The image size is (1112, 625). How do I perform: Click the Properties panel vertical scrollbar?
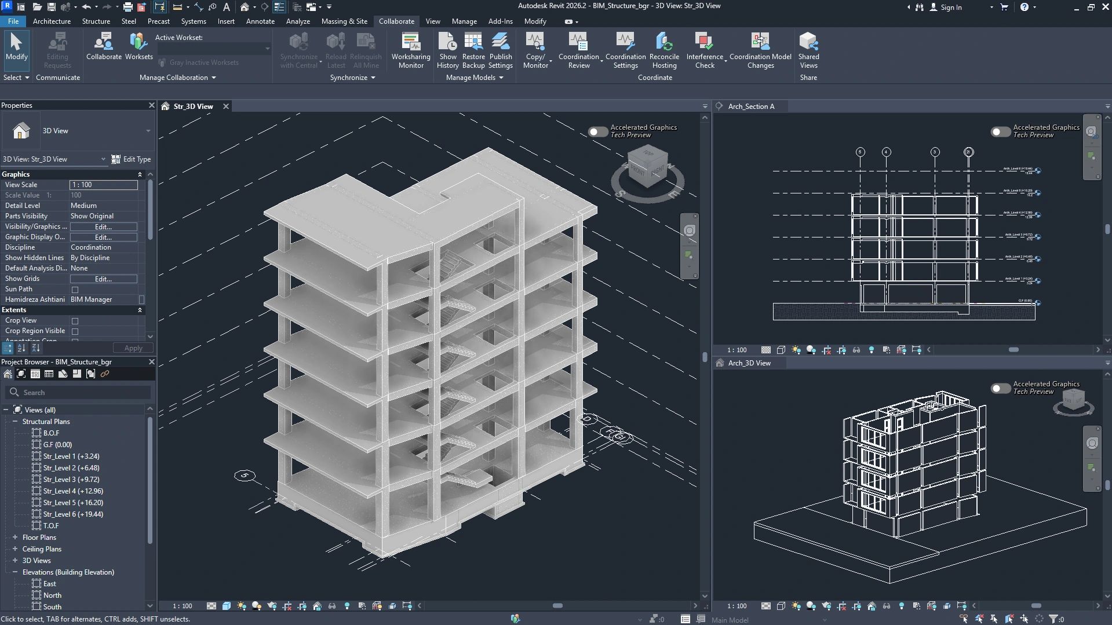(150, 210)
